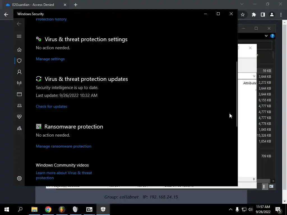Screen dimensions: 287x215
Task: Click the 4,778 KB size entry
Action: [x=265, y=124]
